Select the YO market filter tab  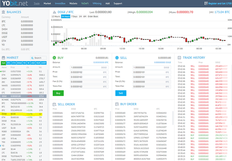click(x=24, y=63)
